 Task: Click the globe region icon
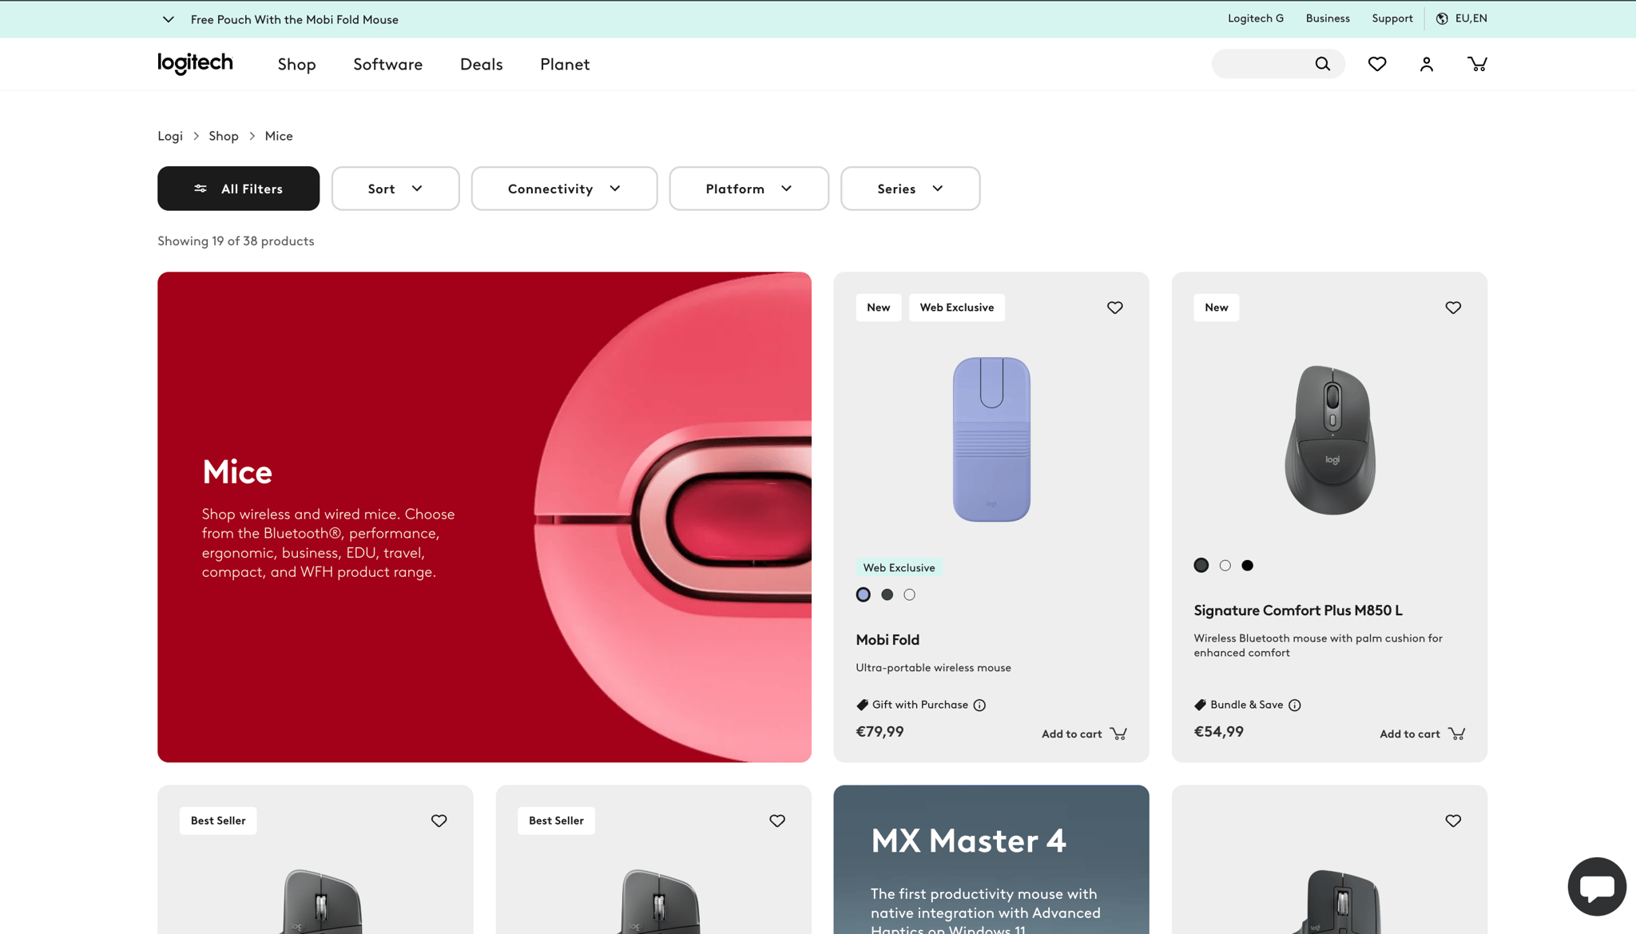click(1442, 18)
